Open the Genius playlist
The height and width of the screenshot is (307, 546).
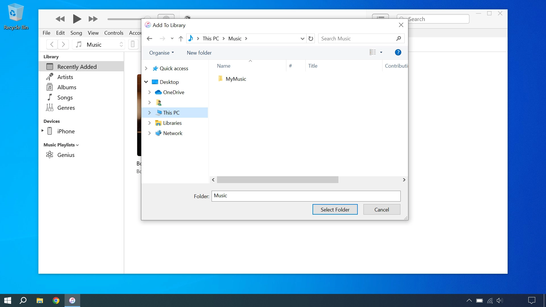[66, 155]
